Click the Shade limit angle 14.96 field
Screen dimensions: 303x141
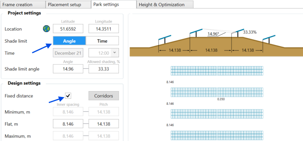click(68, 69)
